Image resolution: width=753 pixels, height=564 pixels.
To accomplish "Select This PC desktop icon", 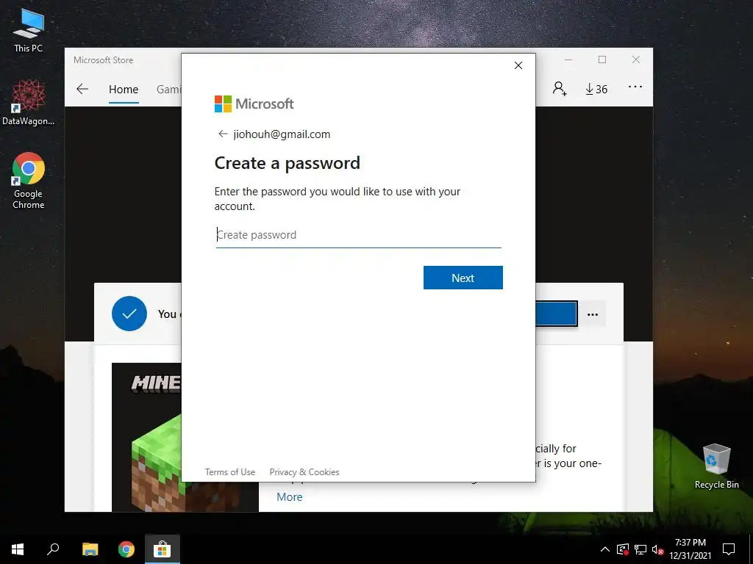I will [x=29, y=30].
